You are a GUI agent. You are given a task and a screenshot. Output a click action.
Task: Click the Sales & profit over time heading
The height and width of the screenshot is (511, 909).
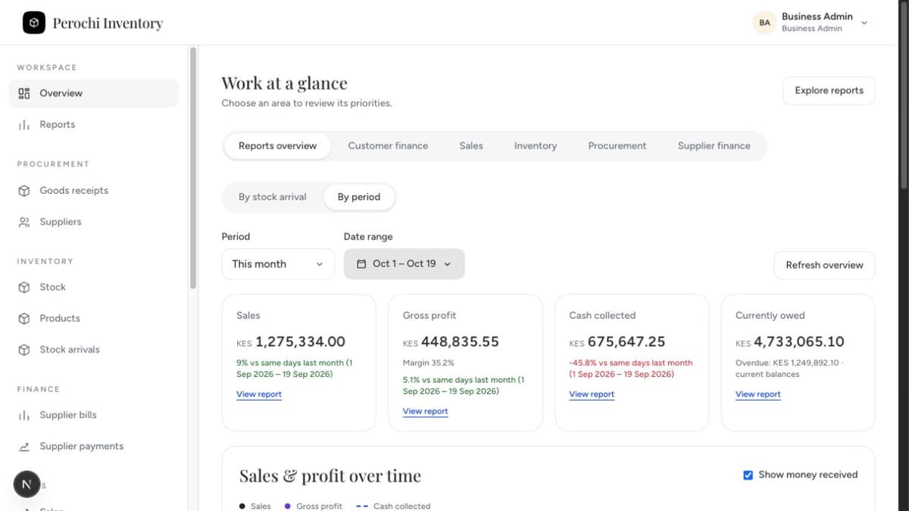[x=330, y=476]
